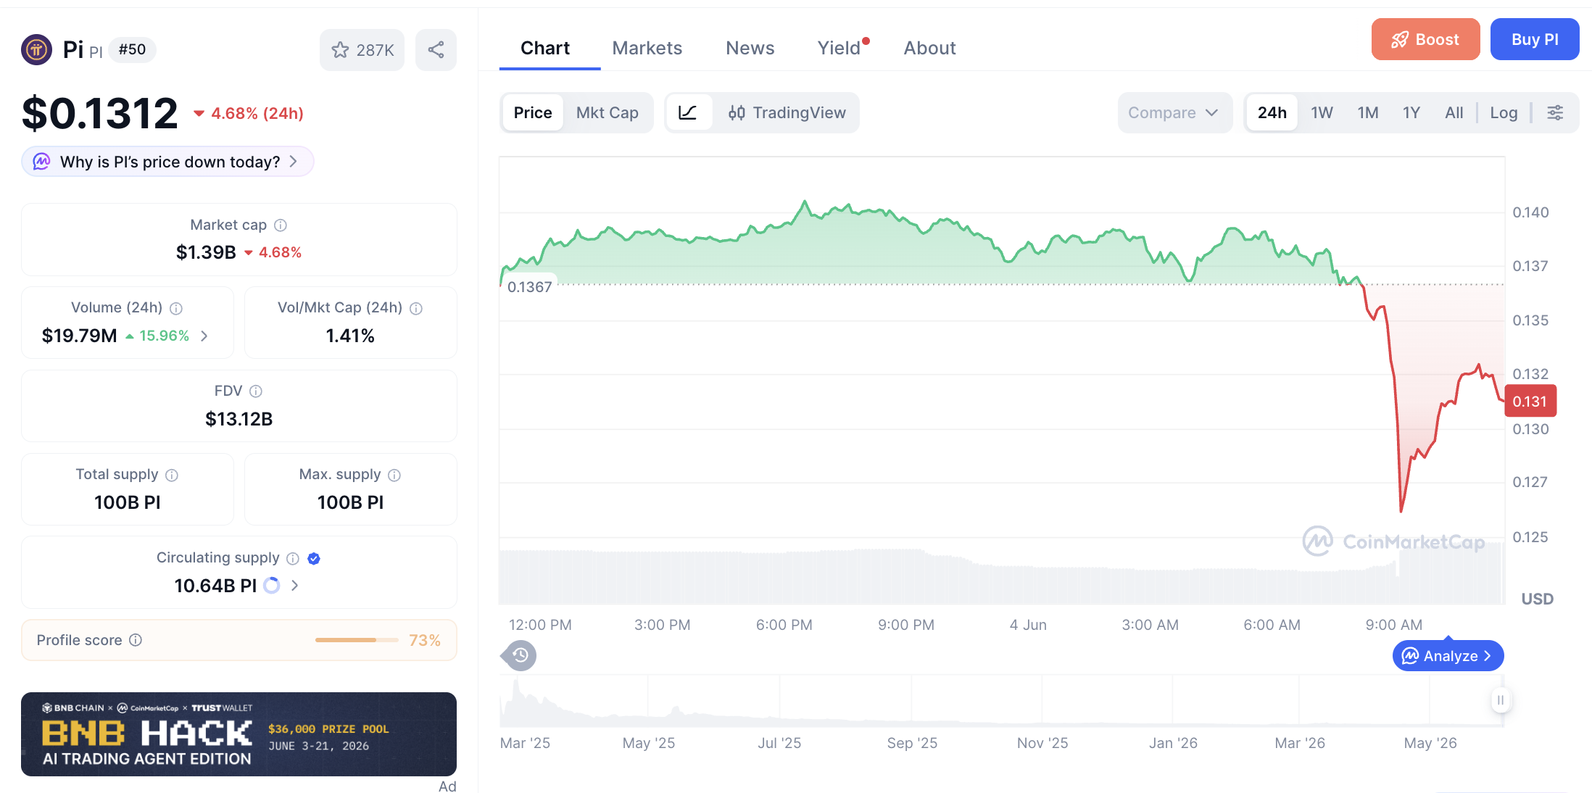Select the All time range

coord(1454,112)
